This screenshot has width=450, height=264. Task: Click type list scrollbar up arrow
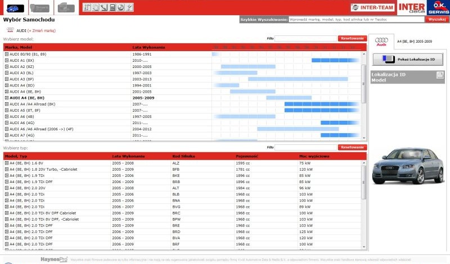(364, 163)
